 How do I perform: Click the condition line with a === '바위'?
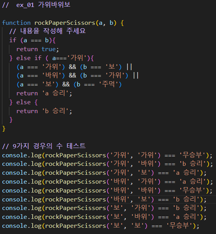78,76
